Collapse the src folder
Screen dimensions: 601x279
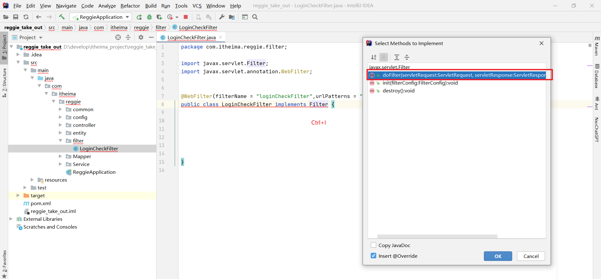18,62
